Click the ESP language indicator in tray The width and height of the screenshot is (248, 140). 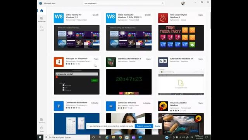click(x=192, y=137)
